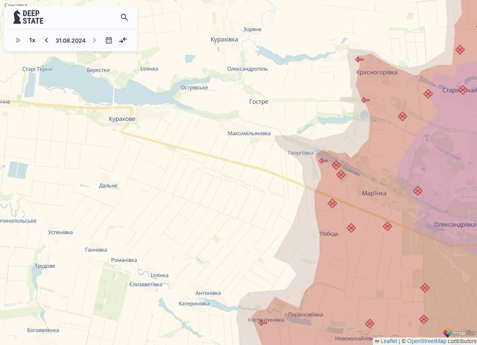The width and height of the screenshot is (477, 345).
Task: Click the 31.08.2024 date field
Action: [x=71, y=41]
